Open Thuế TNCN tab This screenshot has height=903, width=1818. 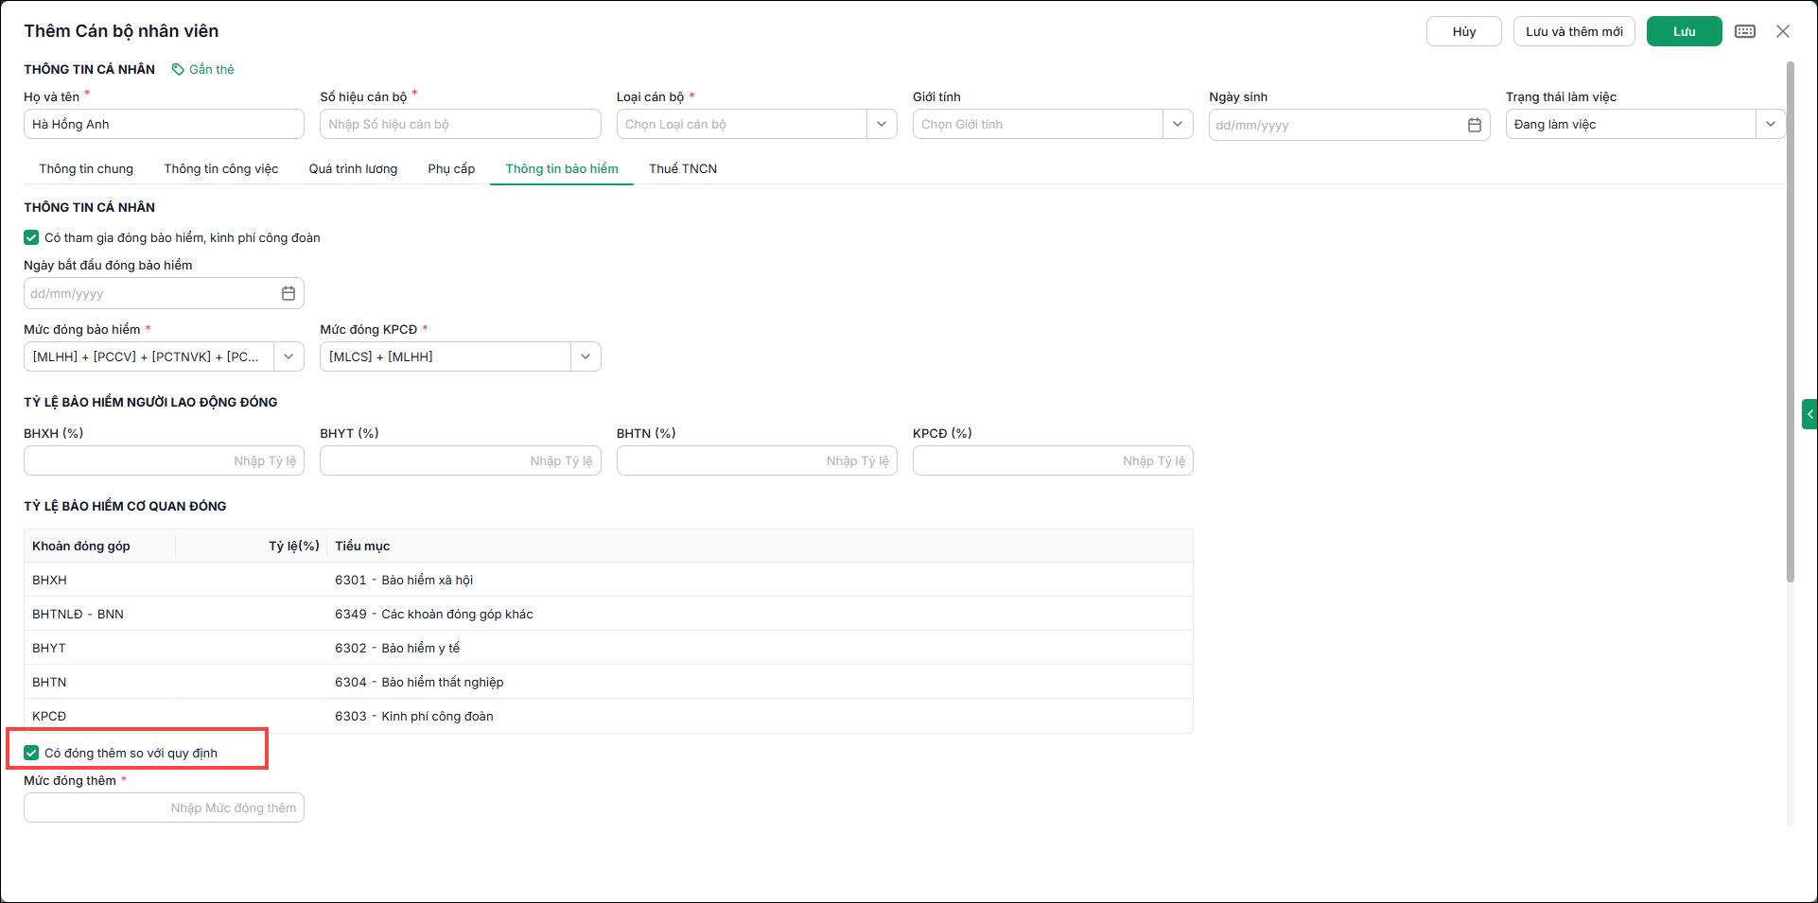pos(683,168)
